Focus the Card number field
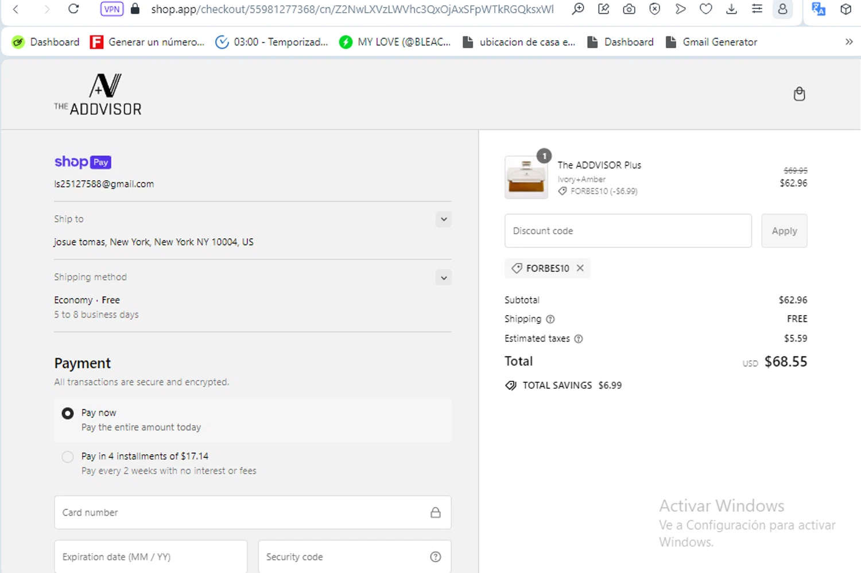 (x=253, y=512)
